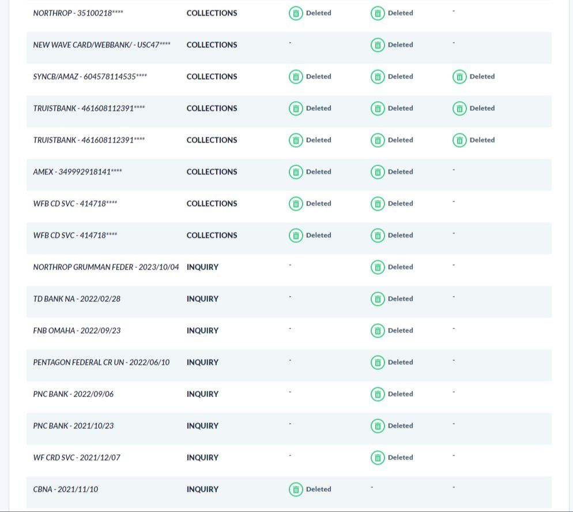Click the AMEX - 349992918141**** account text
This screenshot has height=512, width=573.
pyautogui.click(x=77, y=171)
